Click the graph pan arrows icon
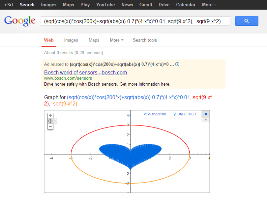 (50, 121)
